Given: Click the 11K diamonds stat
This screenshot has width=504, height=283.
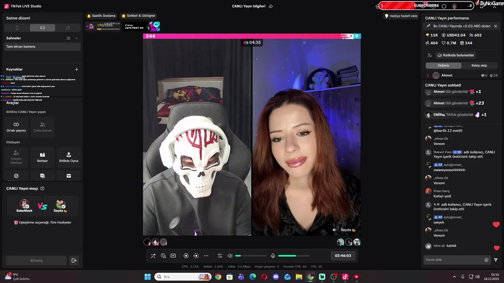Looking at the screenshot, I should (x=432, y=35).
